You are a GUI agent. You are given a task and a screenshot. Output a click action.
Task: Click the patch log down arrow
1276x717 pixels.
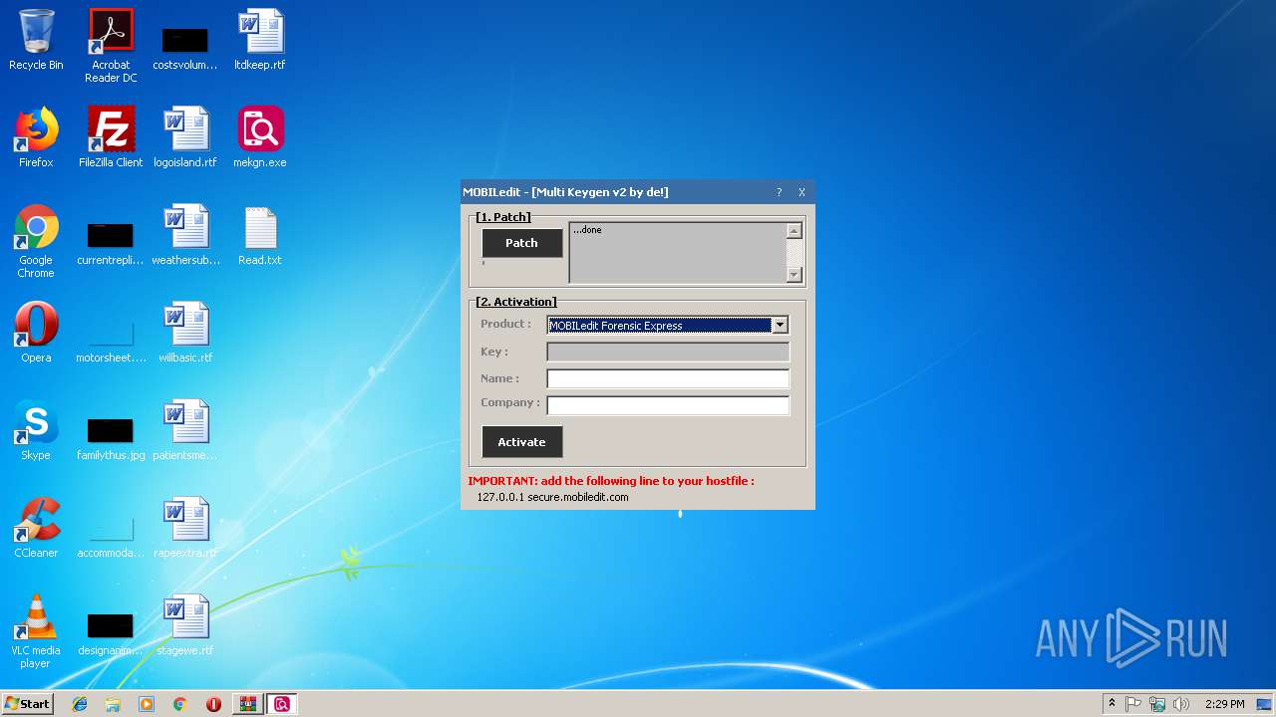795,275
